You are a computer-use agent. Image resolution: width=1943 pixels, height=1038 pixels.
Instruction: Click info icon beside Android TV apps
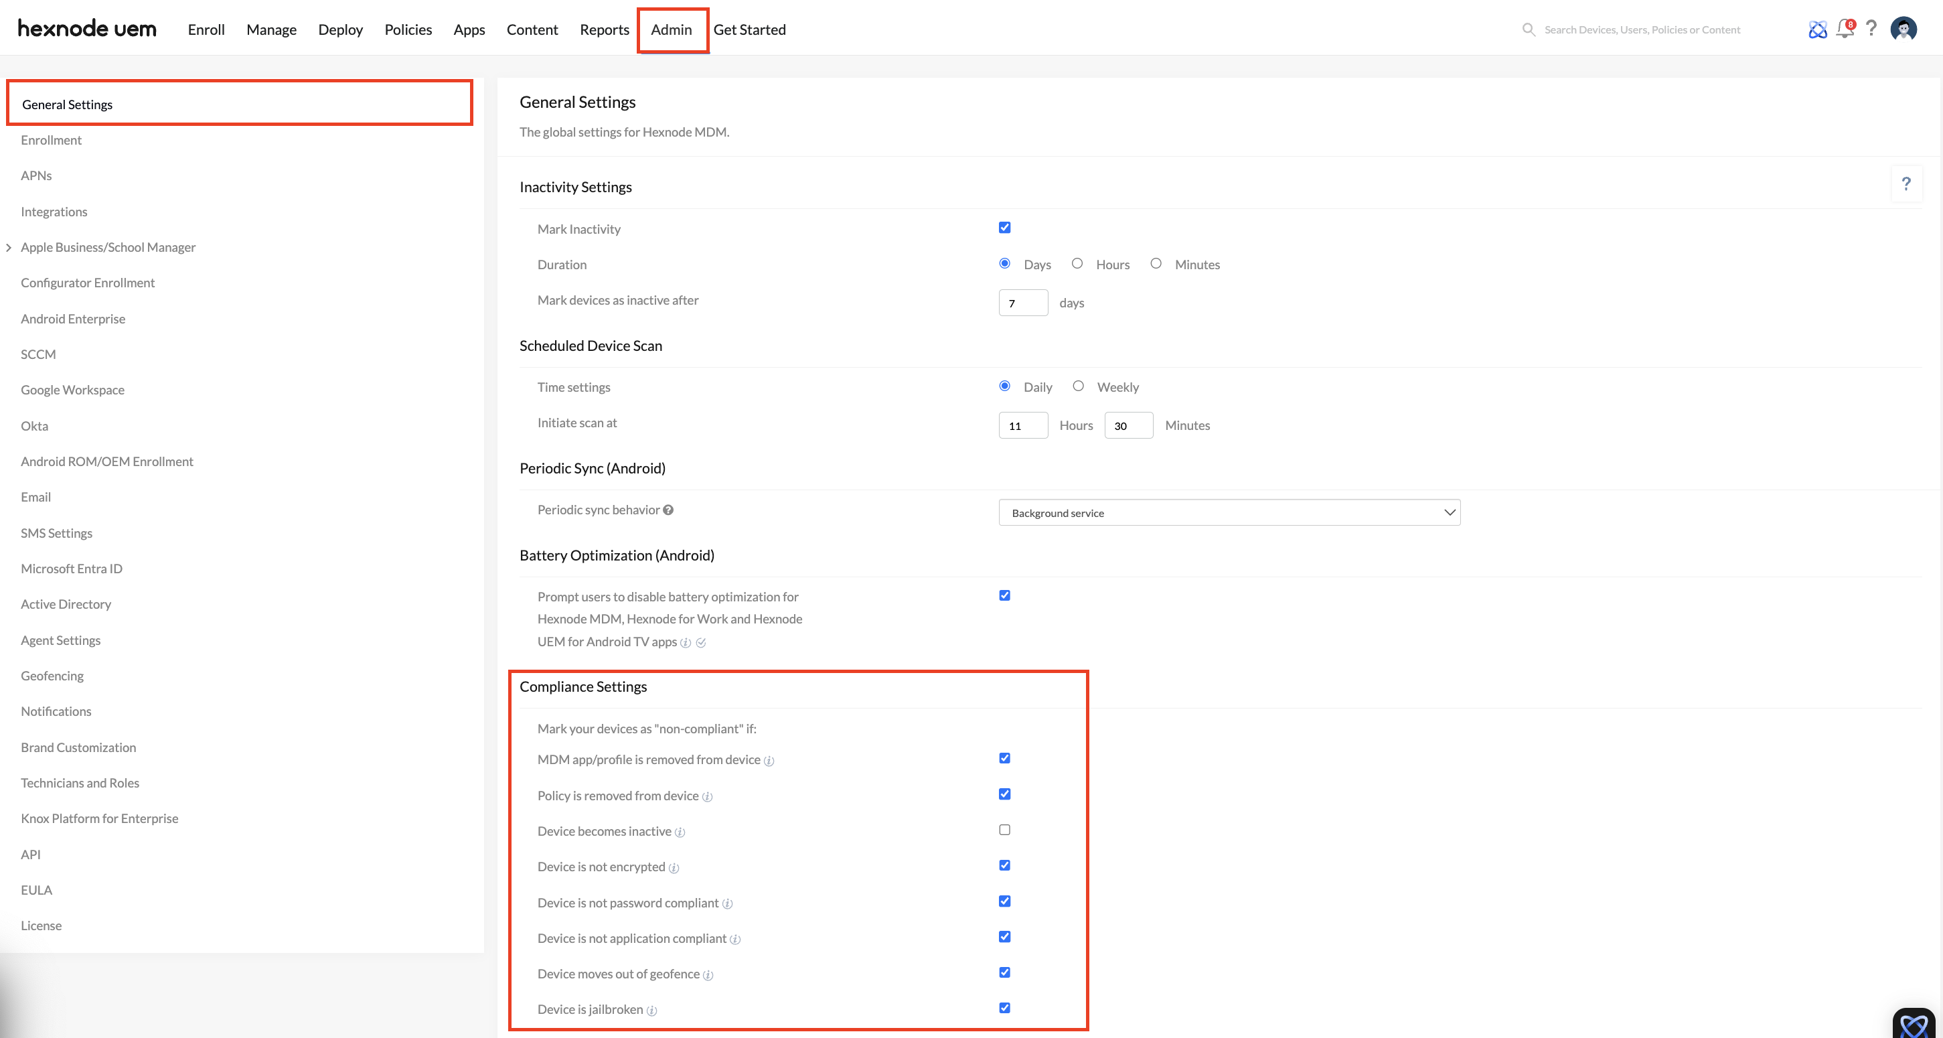click(x=686, y=643)
